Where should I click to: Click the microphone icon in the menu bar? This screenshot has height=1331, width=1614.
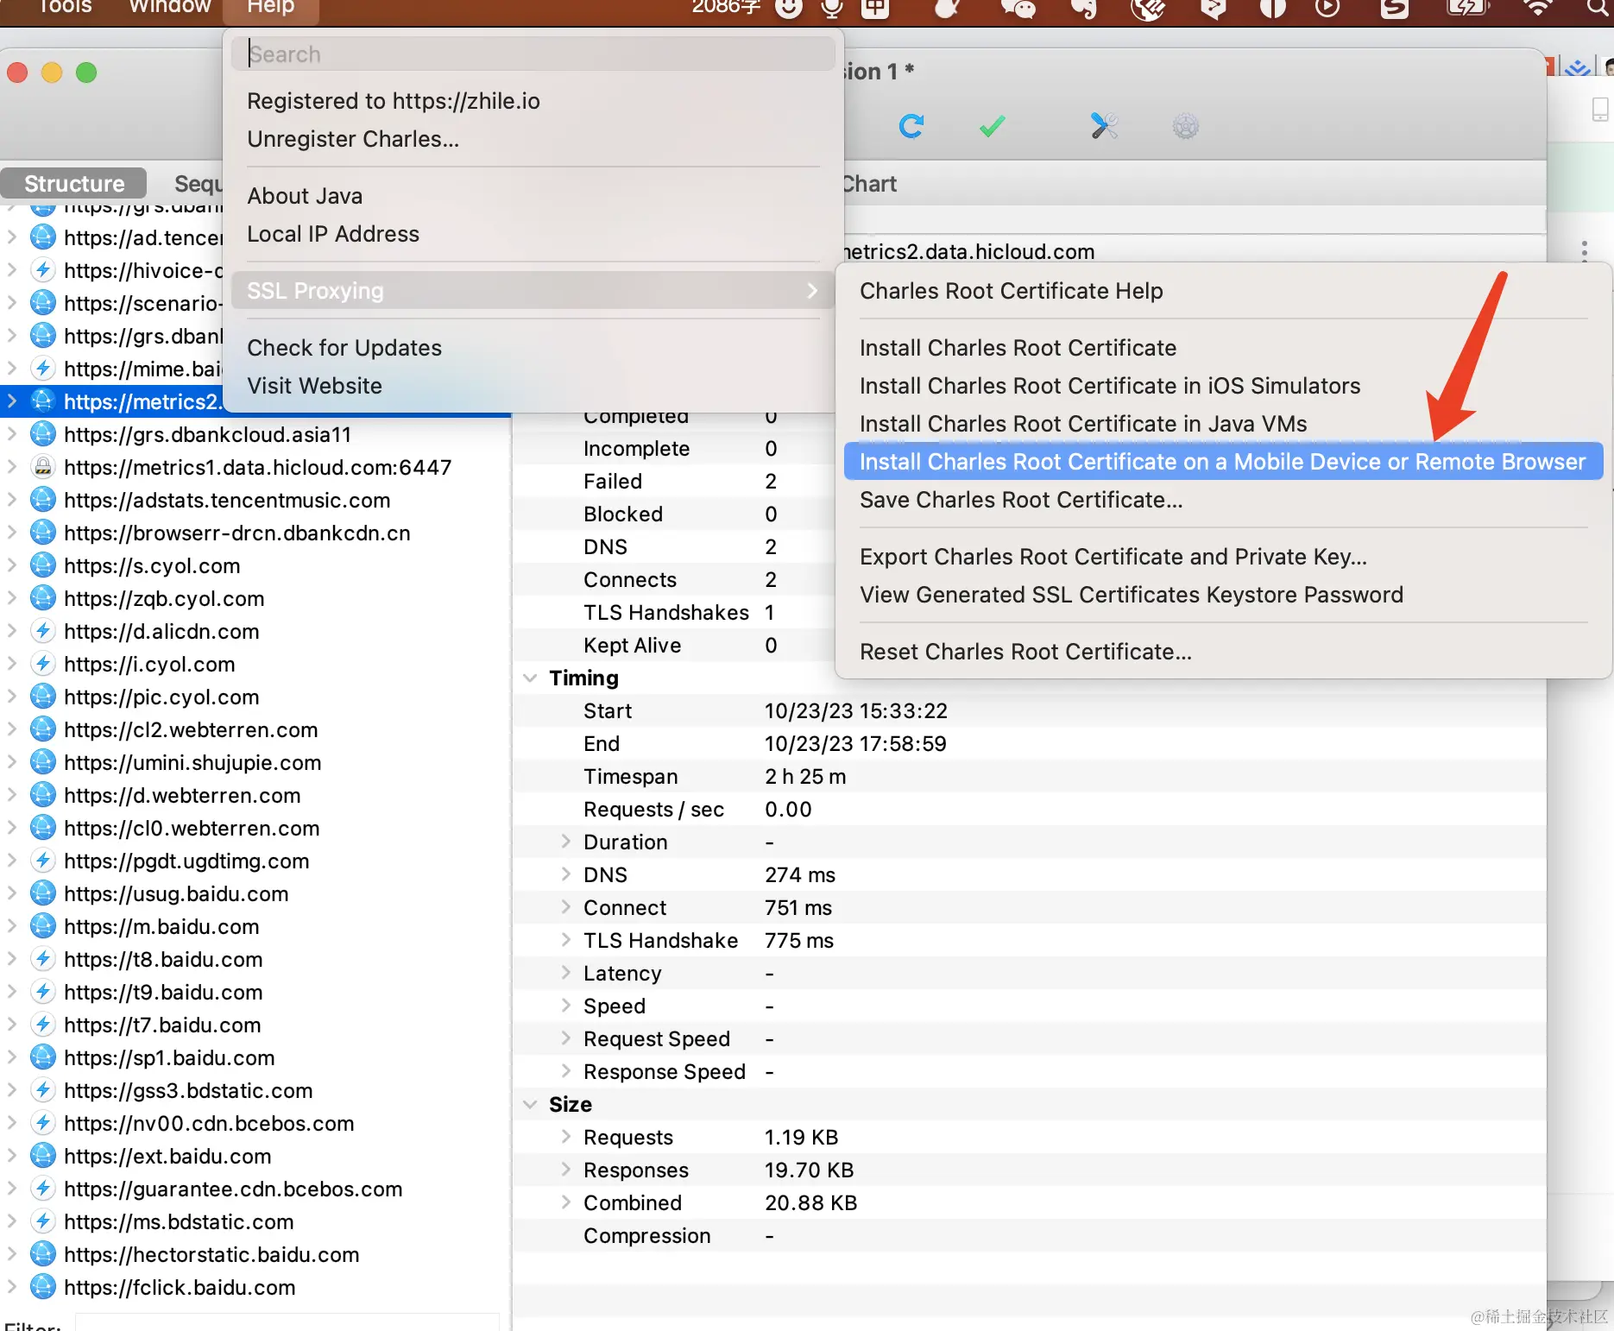pyautogui.click(x=832, y=8)
